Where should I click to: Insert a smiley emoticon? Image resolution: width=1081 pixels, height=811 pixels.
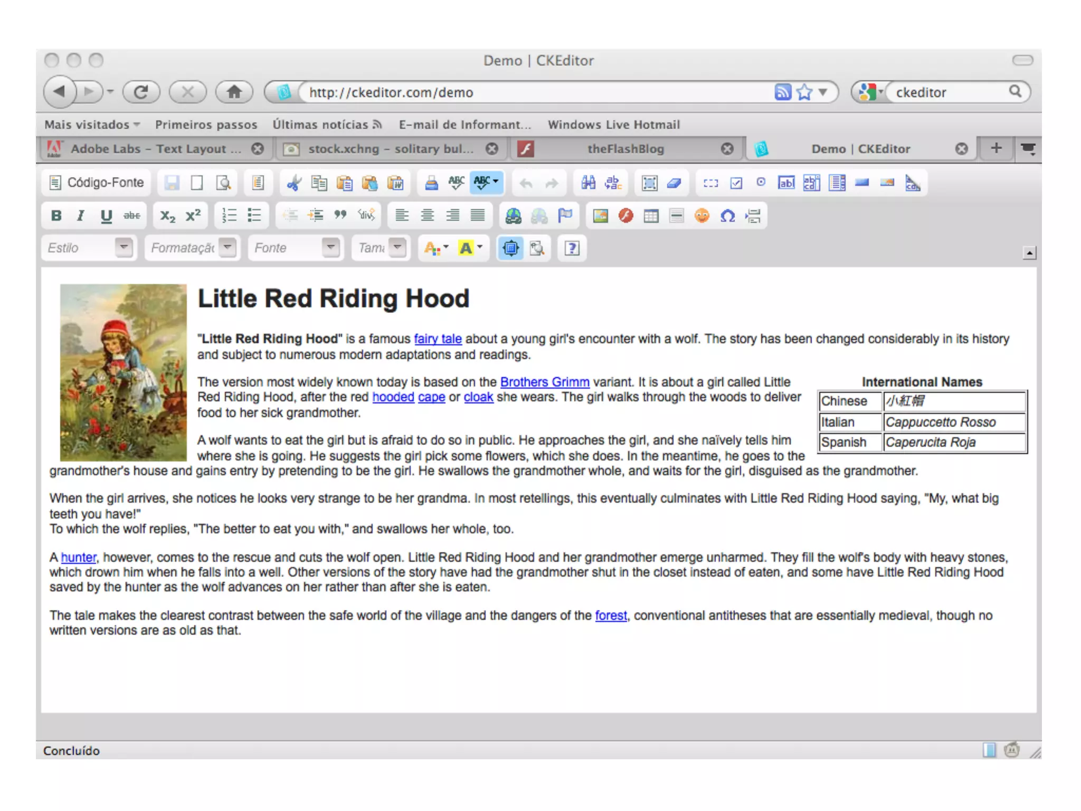(701, 215)
